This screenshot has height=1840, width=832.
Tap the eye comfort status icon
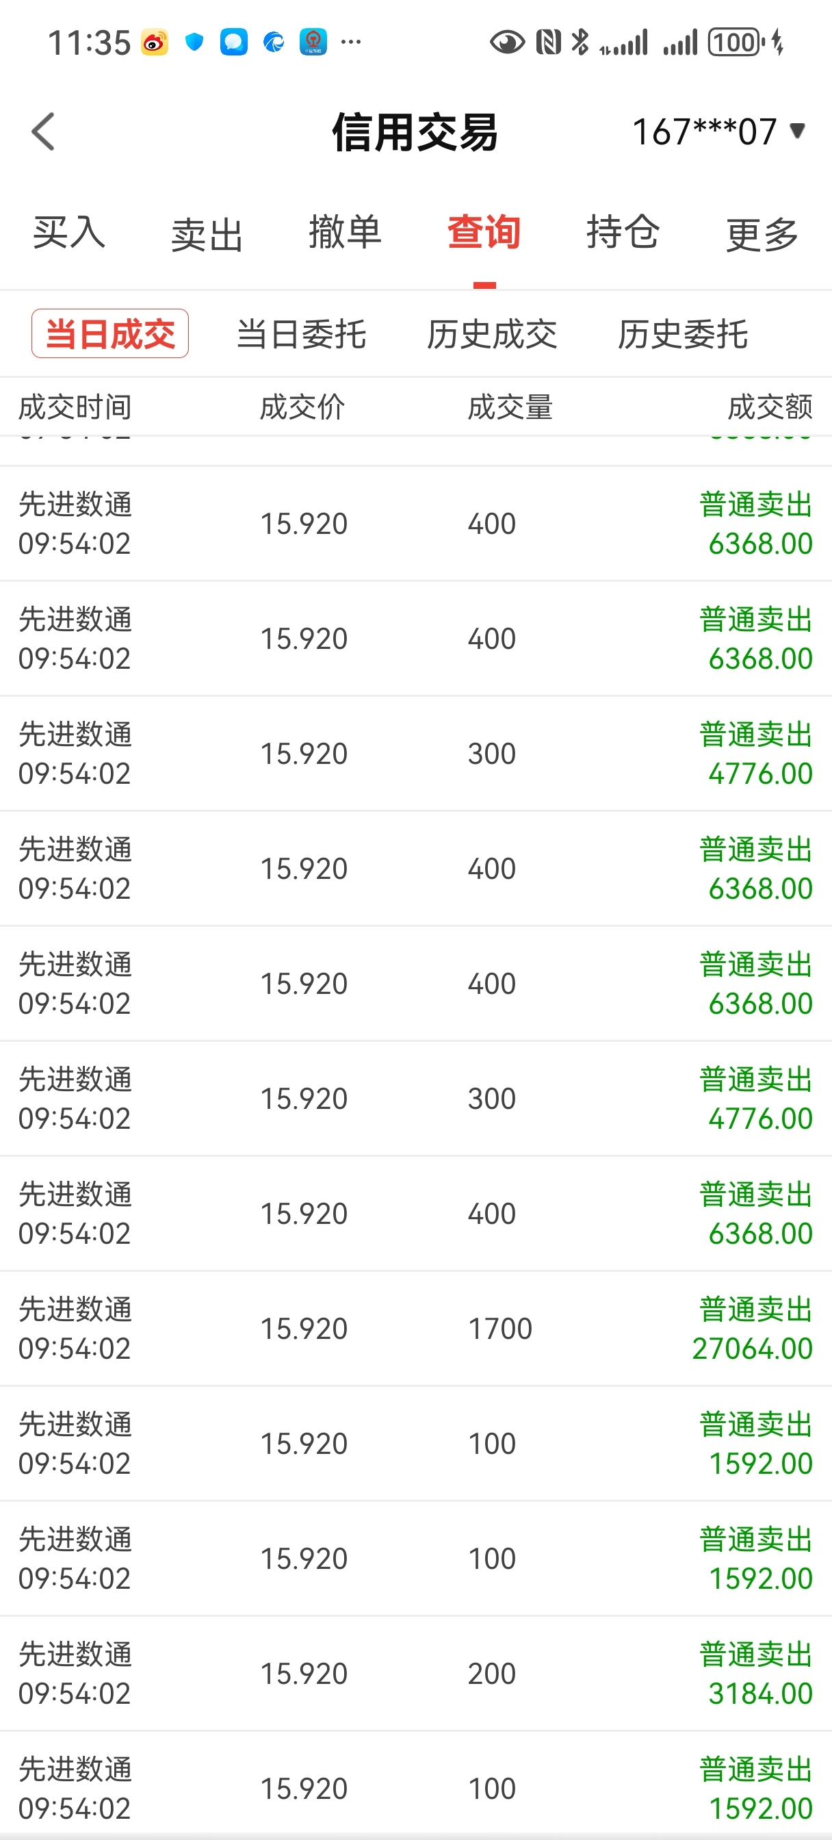[x=507, y=43]
